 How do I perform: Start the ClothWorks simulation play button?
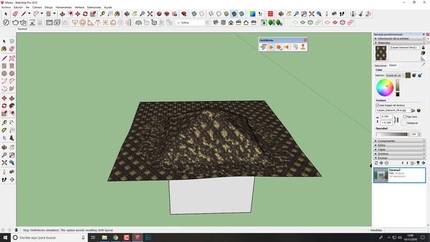[271, 47]
